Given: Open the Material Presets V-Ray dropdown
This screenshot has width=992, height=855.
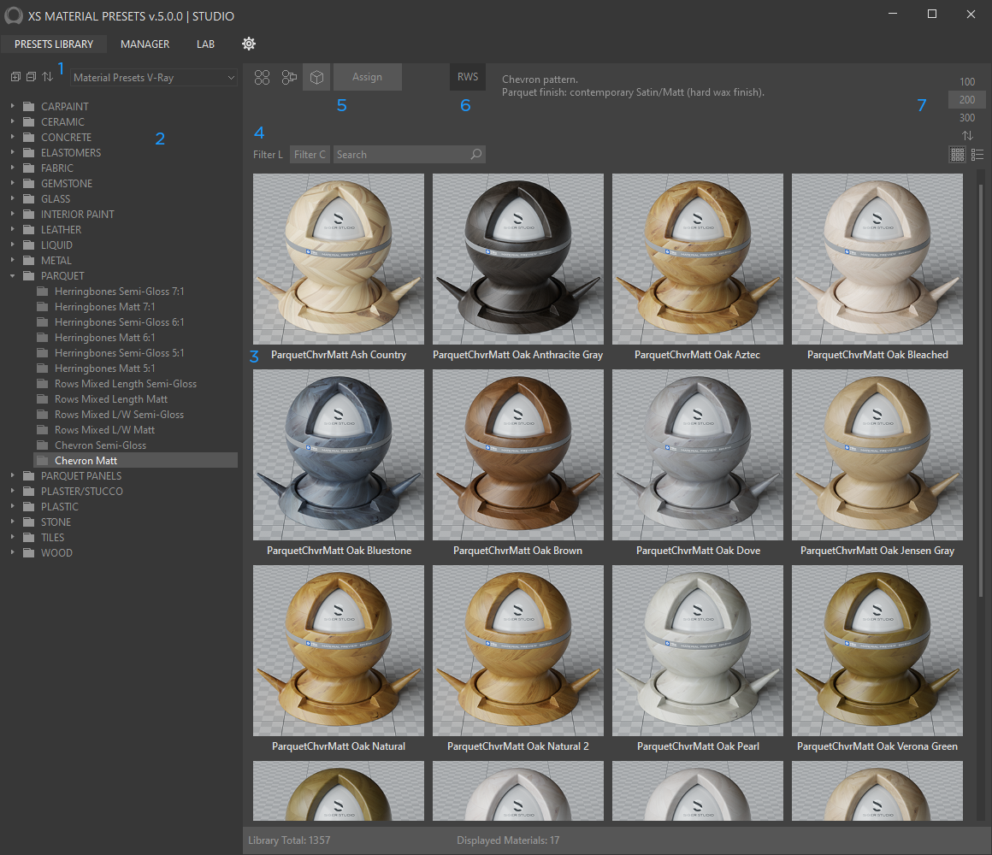Looking at the screenshot, I should pos(154,77).
